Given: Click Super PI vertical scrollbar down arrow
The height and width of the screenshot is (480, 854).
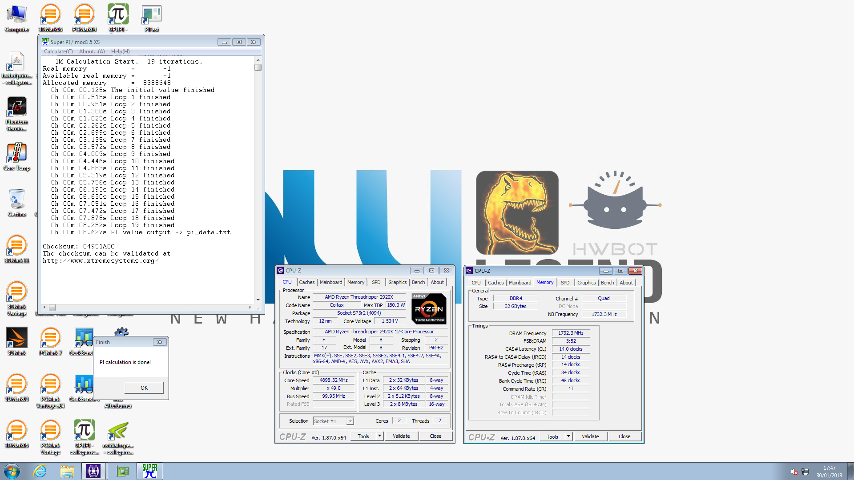Looking at the screenshot, I should click(258, 300).
